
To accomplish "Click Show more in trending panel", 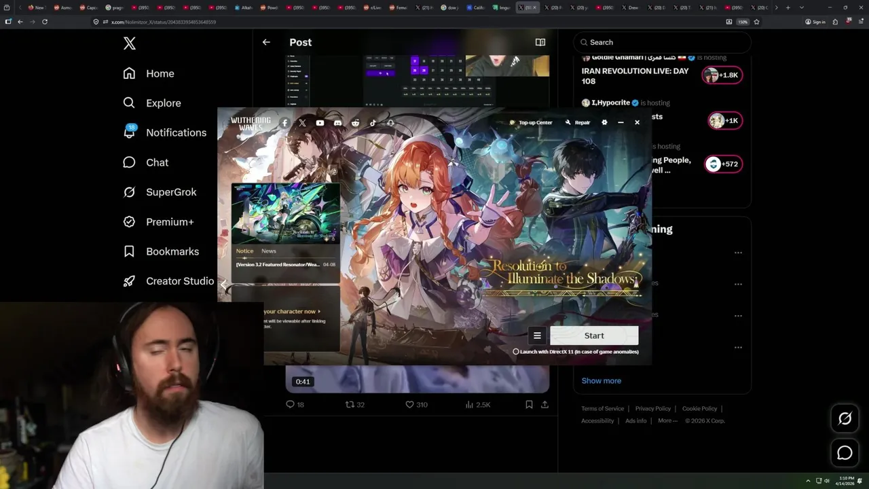I will pyautogui.click(x=601, y=380).
